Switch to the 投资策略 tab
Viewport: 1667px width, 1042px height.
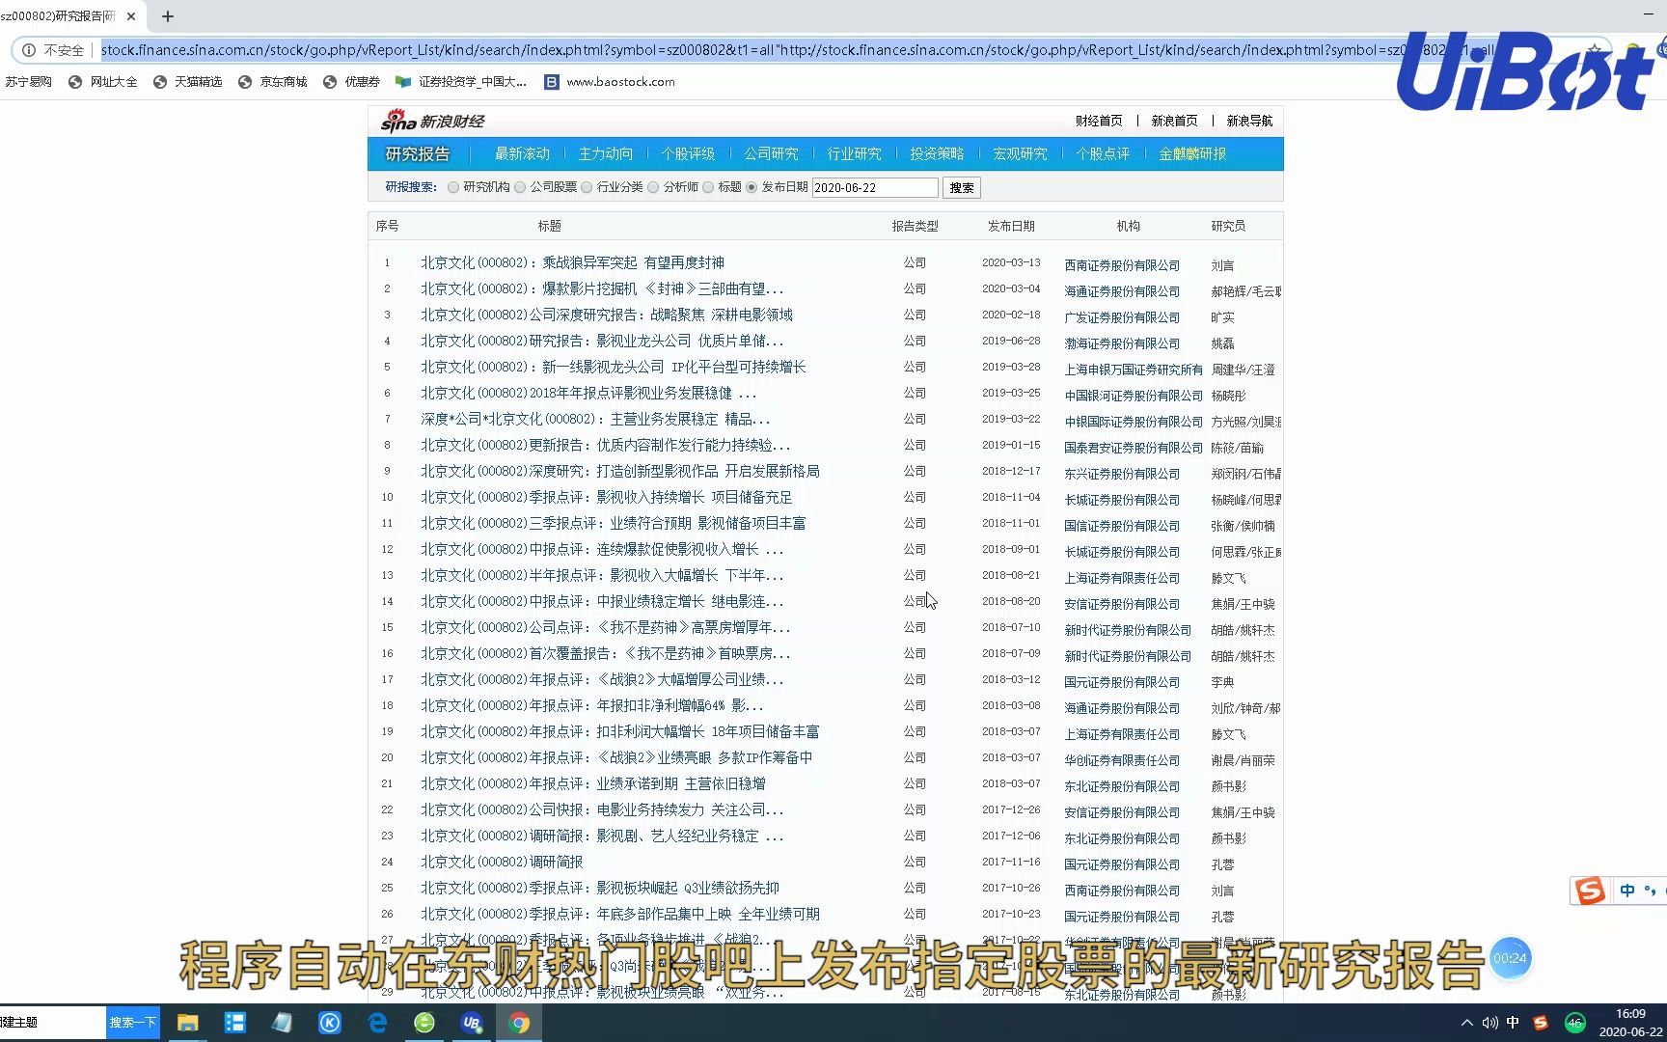[x=937, y=154]
